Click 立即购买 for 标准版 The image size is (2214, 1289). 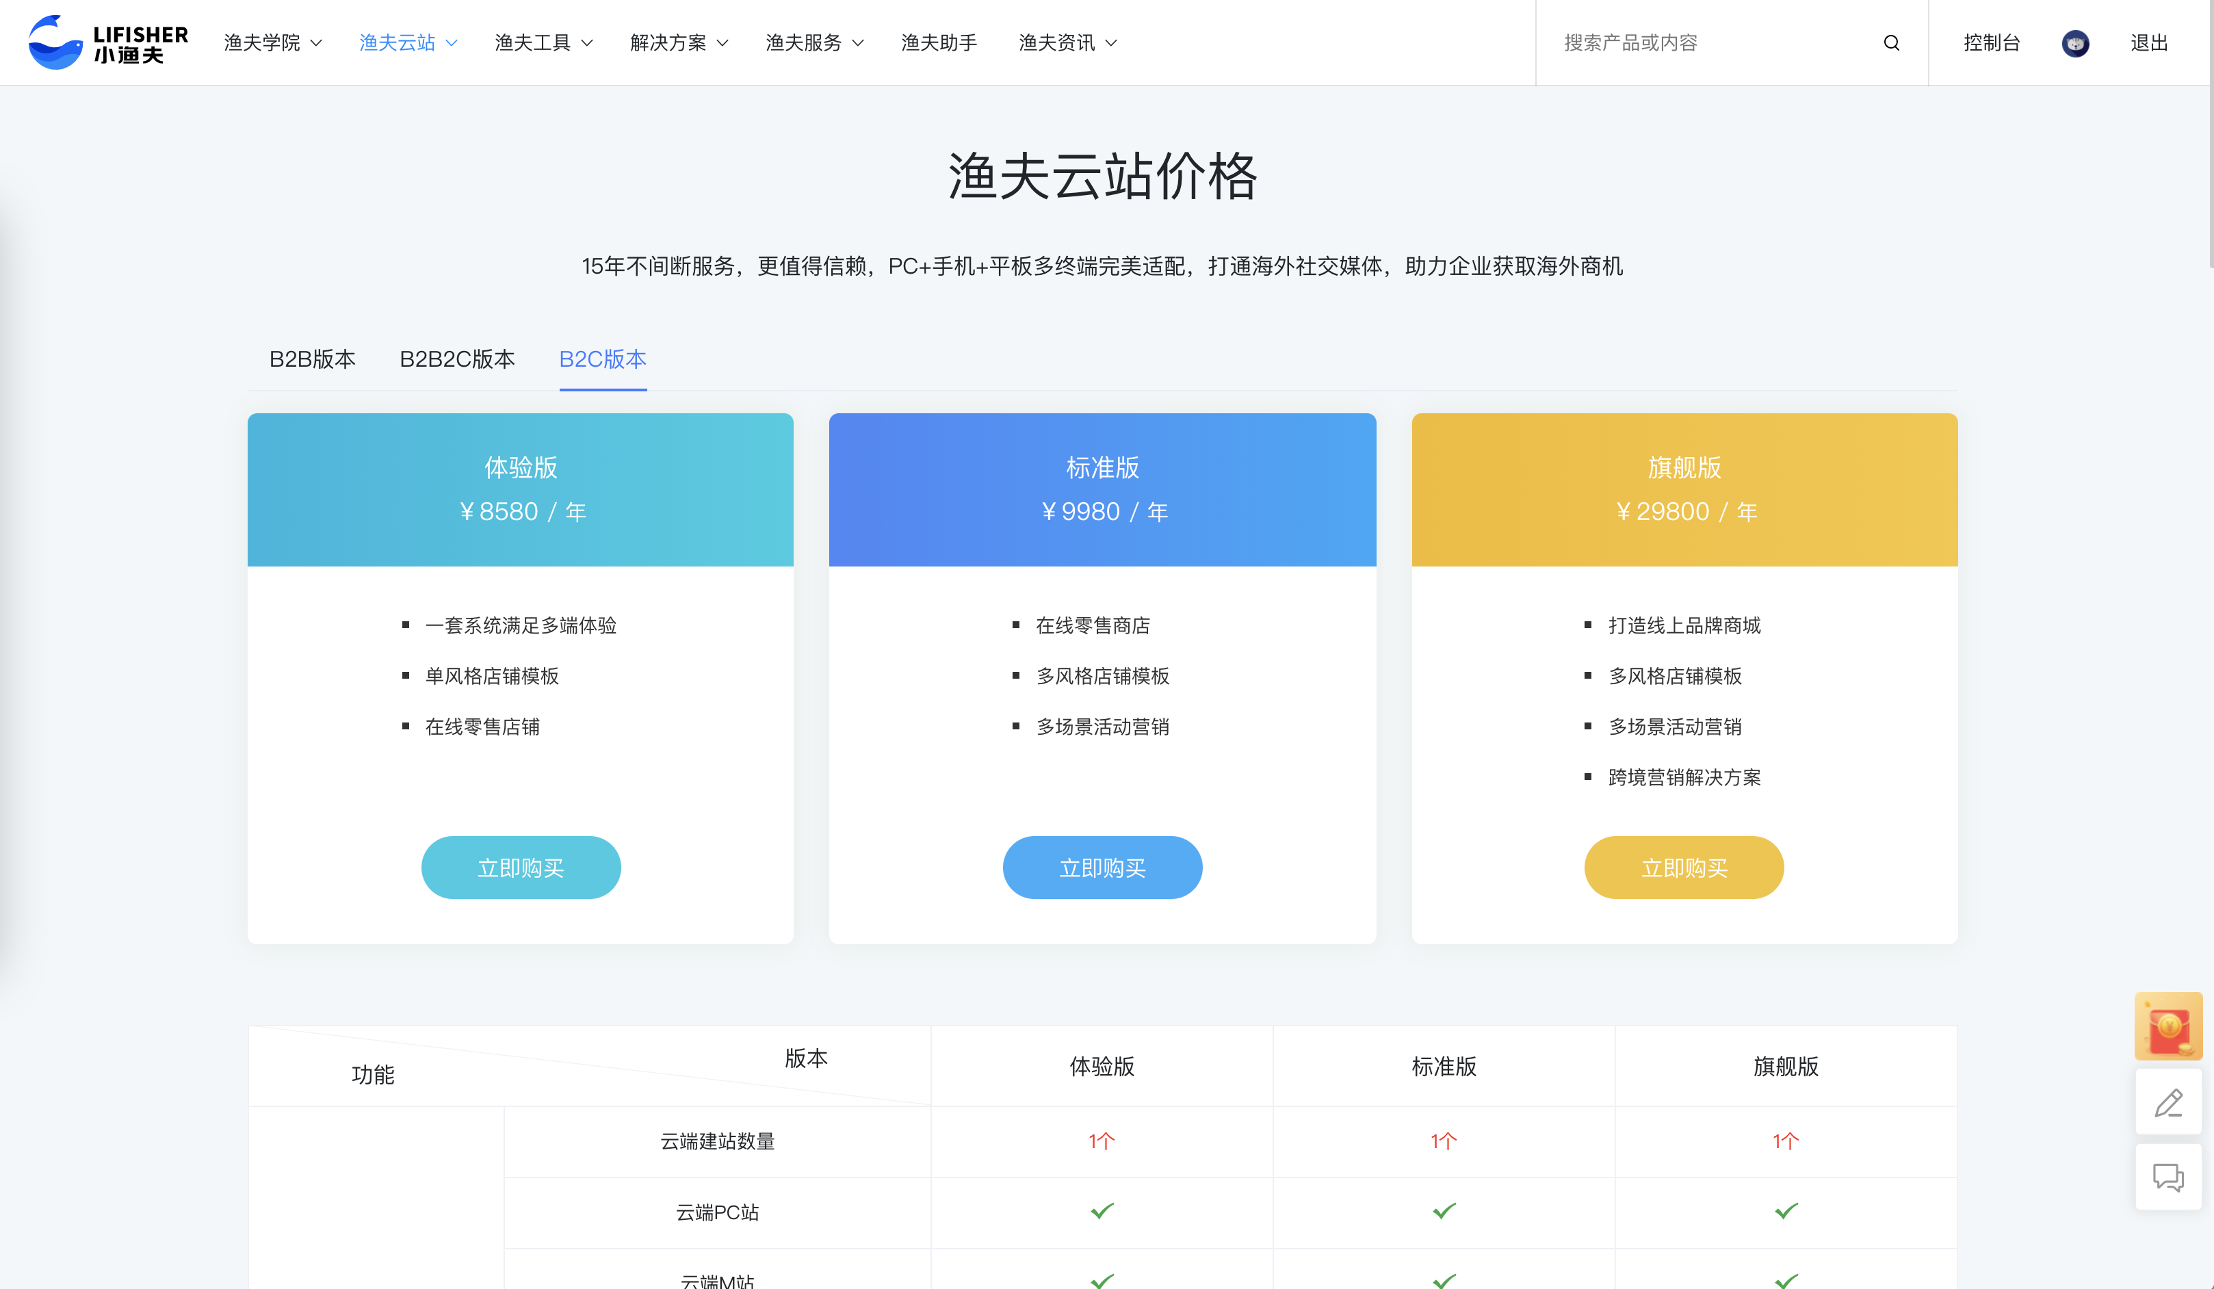(x=1102, y=868)
